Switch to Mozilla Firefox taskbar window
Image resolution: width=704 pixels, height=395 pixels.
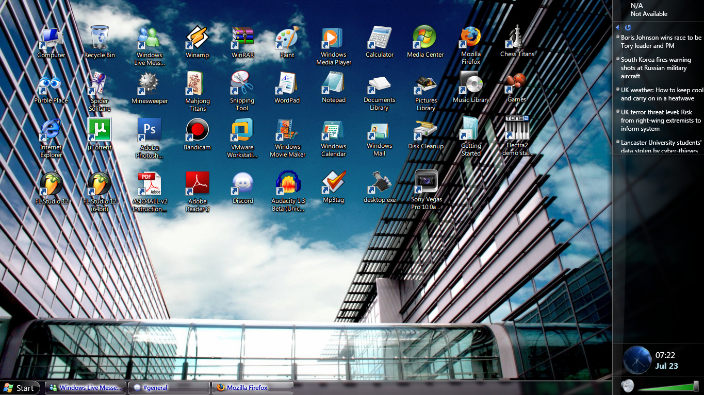[253, 388]
